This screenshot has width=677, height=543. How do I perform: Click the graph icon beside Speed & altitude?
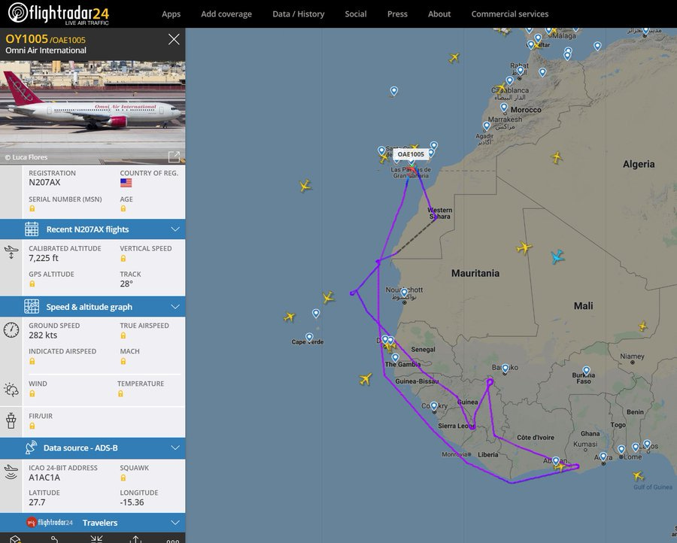click(32, 306)
